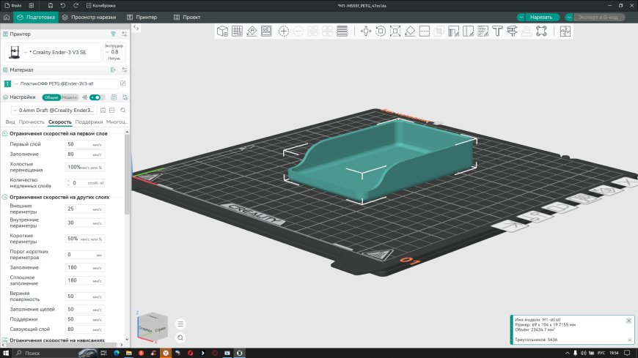Click the add filament icon in Материал
This screenshot has width=638, height=358.
[113, 70]
